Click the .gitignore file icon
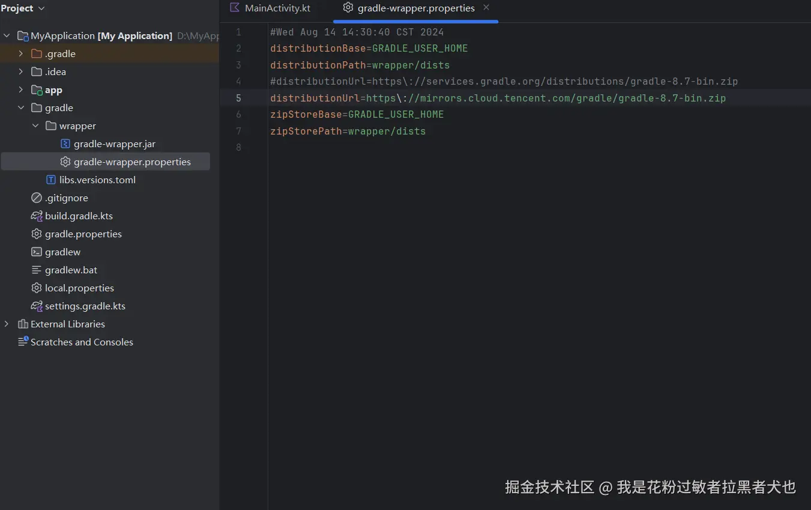Viewport: 811px width, 510px height. pos(37,198)
